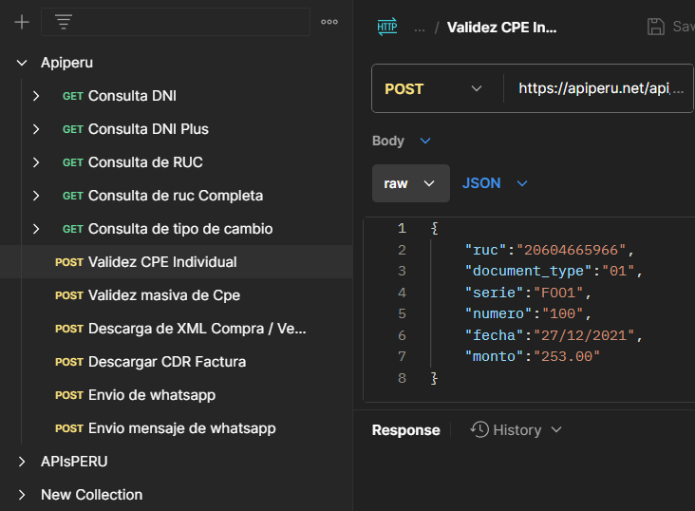
Task: Open the POST method dropdown
Action: coord(434,89)
